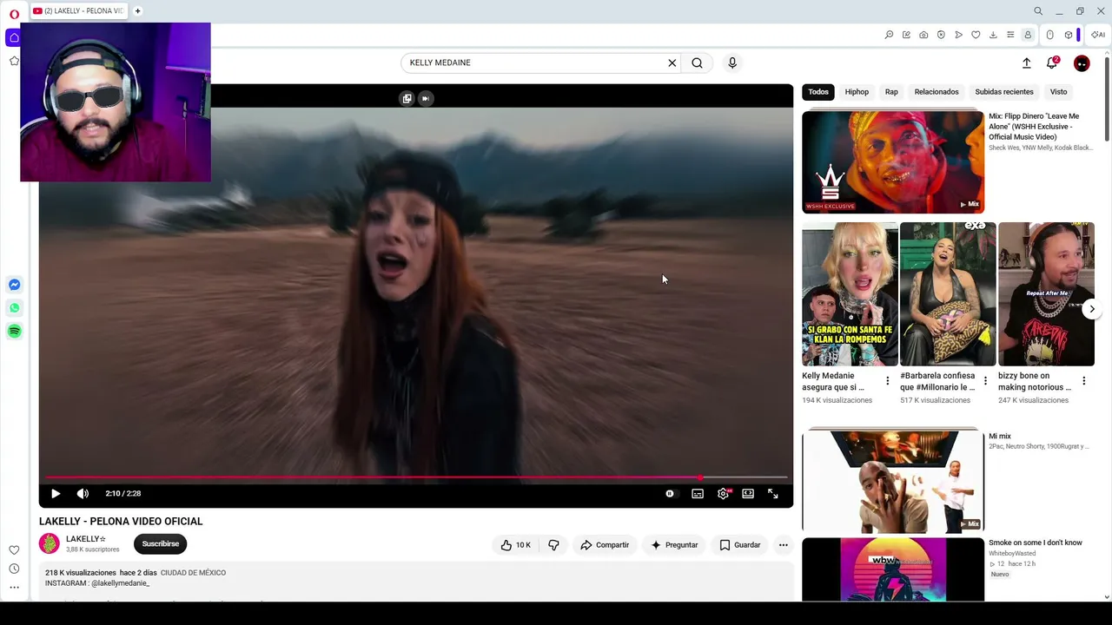The width and height of the screenshot is (1112, 625).
Task: Open the LAKELLY channel avatar
Action: tap(50, 543)
